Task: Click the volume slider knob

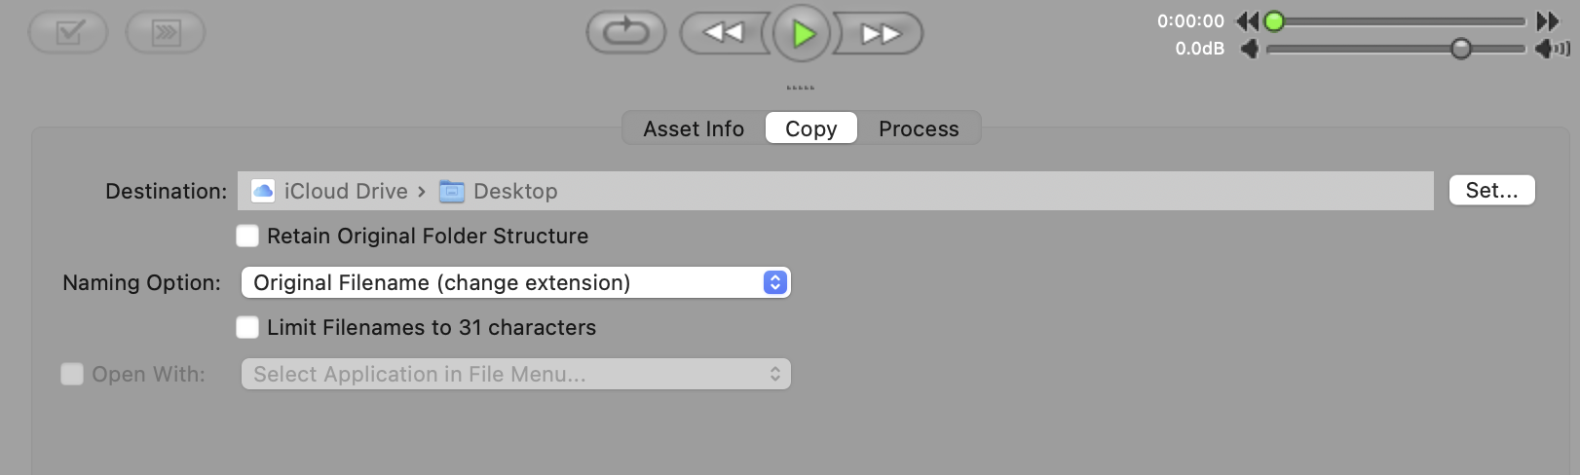Action: (x=1460, y=49)
